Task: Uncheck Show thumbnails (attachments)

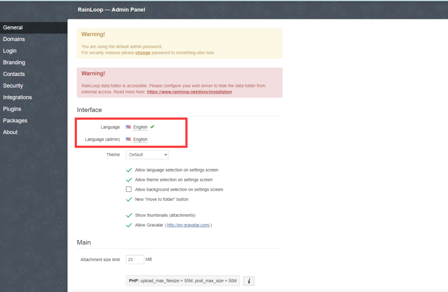Action: [129, 215]
